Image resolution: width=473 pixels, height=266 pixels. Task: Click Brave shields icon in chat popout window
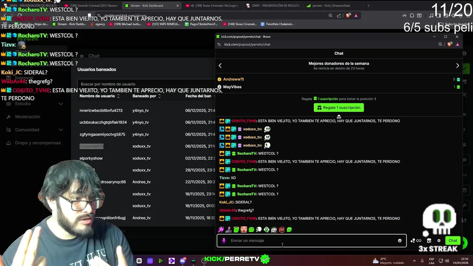coord(449,44)
